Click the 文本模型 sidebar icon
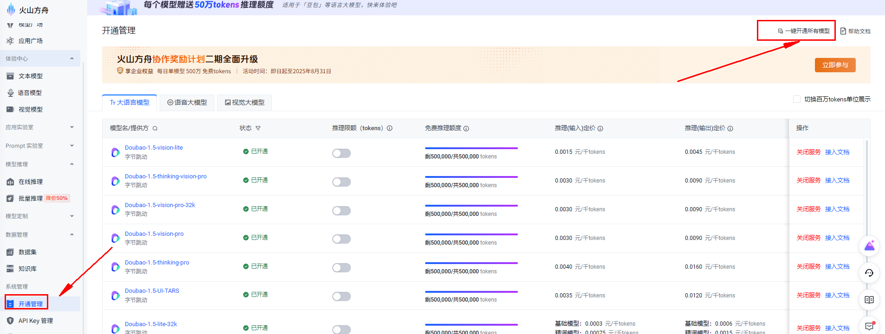 (x=10, y=76)
